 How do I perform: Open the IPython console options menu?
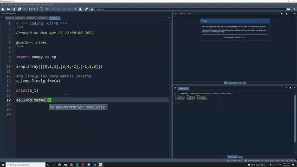point(294,88)
